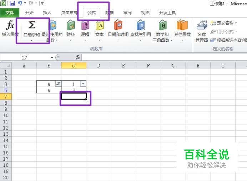Open the Math and Trig (数学和三角函数) icon

pos(162,25)
